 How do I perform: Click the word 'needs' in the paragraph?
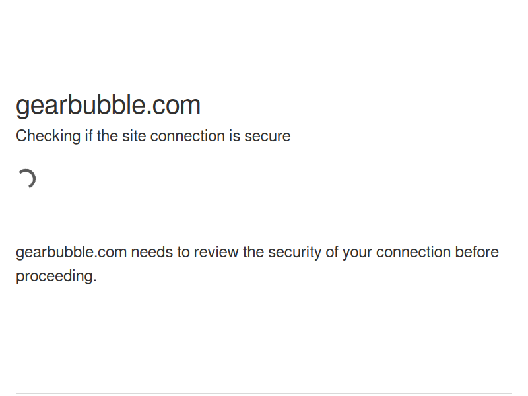coord(152,253)
